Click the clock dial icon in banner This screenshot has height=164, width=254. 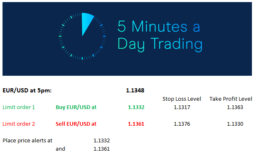[82, 36]
